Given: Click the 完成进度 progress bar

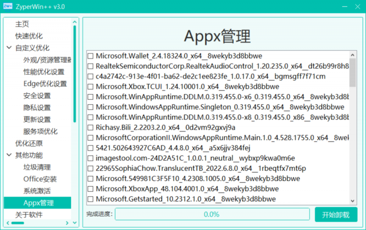Looking at the screenshot, I should point(211,215).
